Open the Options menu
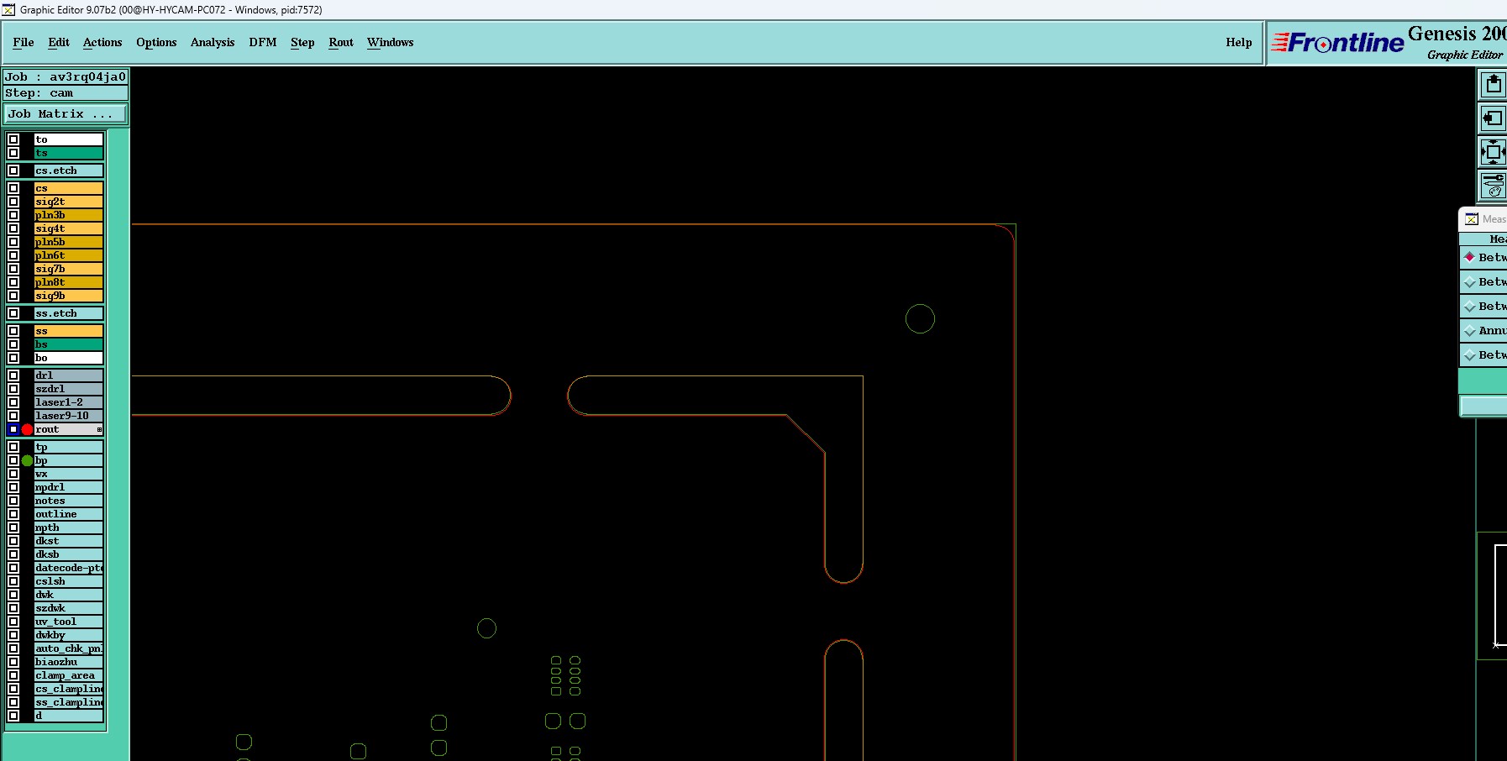This screenshot has width=1507, height=761. click(x=156, y=43)
